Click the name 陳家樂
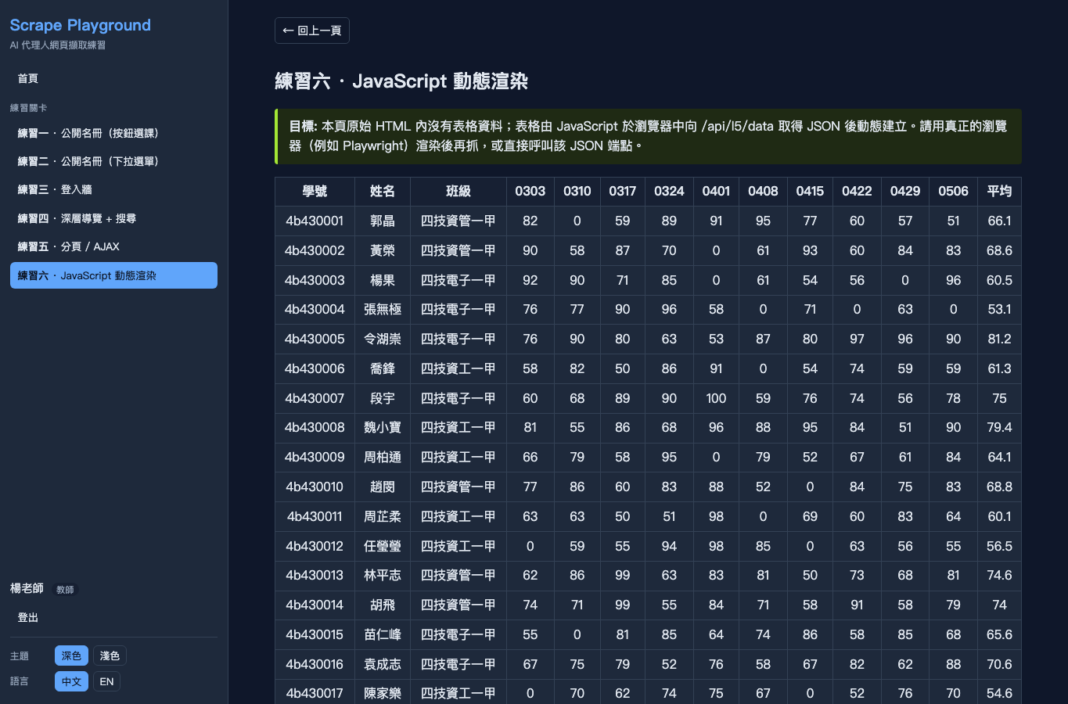1068x704 pixels. (x=383, y=693)
